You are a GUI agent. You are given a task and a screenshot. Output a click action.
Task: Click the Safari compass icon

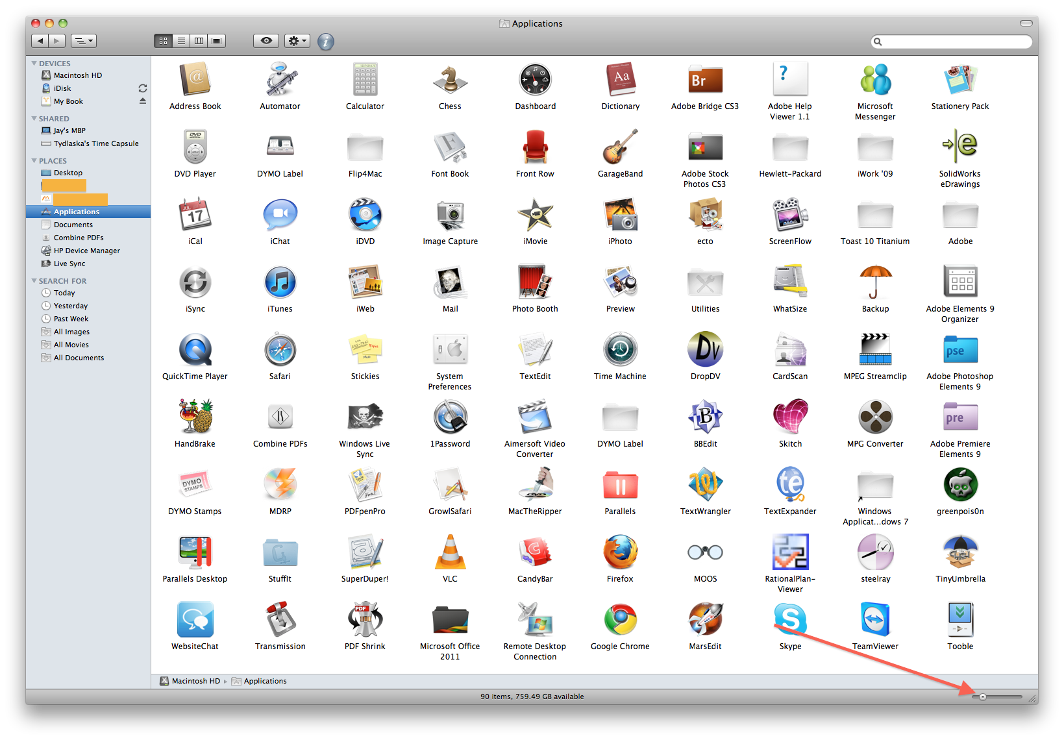click(x=280, y=349)
